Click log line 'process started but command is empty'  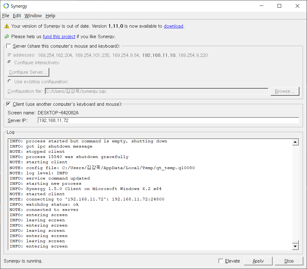(88, 141)
